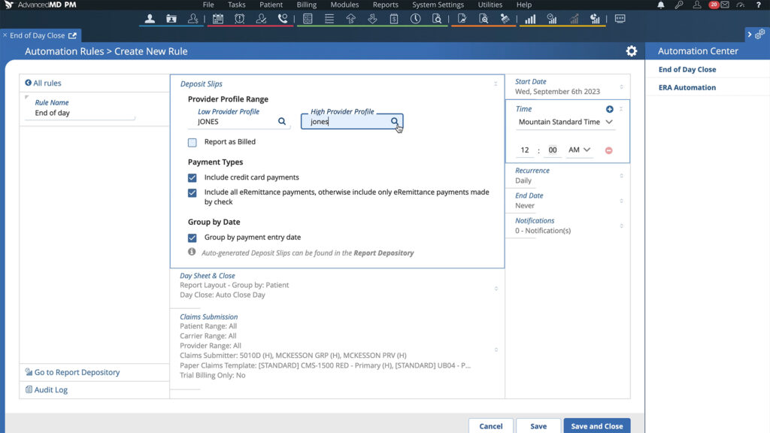770x433 pixels.
Task: Click the patient person icon in toolbar
Action: point(150,19)
